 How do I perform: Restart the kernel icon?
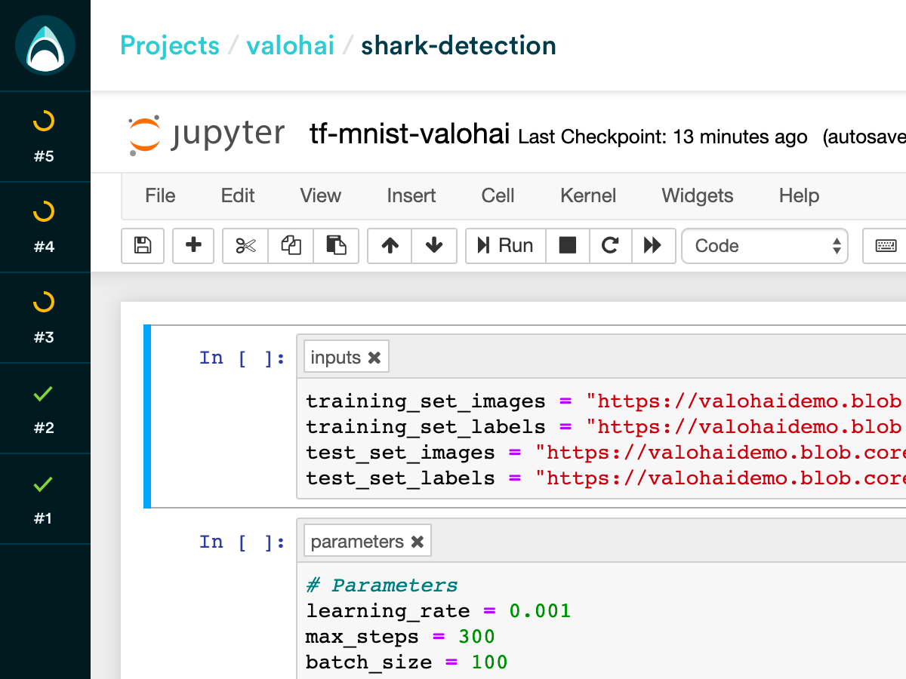610,245
